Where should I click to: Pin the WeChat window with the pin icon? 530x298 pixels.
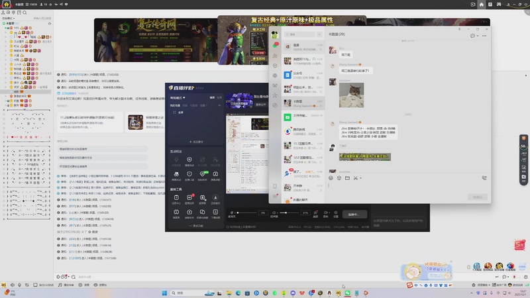pos(459,29)
